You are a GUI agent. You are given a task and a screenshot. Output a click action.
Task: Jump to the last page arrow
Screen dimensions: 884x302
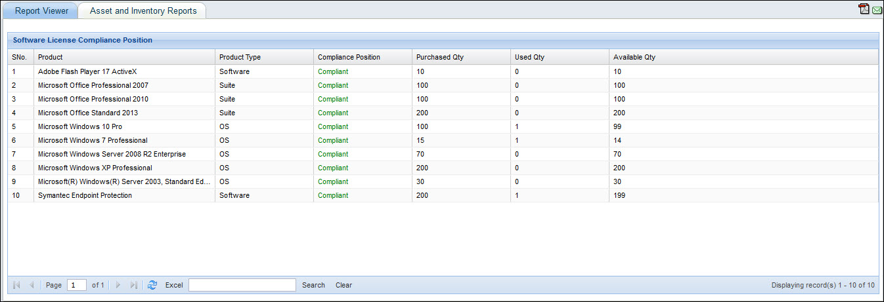[x=133, y=285]
